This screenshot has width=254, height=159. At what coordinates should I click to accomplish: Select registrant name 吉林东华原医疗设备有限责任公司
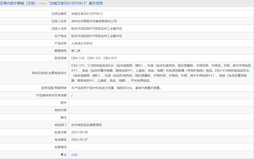point(94,21)
